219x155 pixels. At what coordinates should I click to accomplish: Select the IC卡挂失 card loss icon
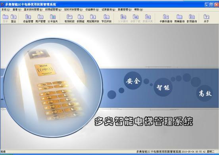(53, 18)
